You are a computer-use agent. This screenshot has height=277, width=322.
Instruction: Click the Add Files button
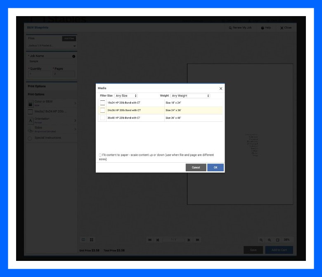coord(69,38)
